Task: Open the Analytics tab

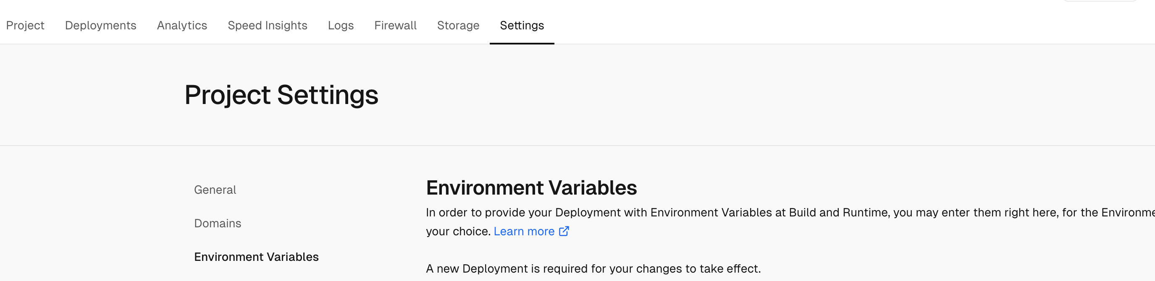Action: [182, 26]
